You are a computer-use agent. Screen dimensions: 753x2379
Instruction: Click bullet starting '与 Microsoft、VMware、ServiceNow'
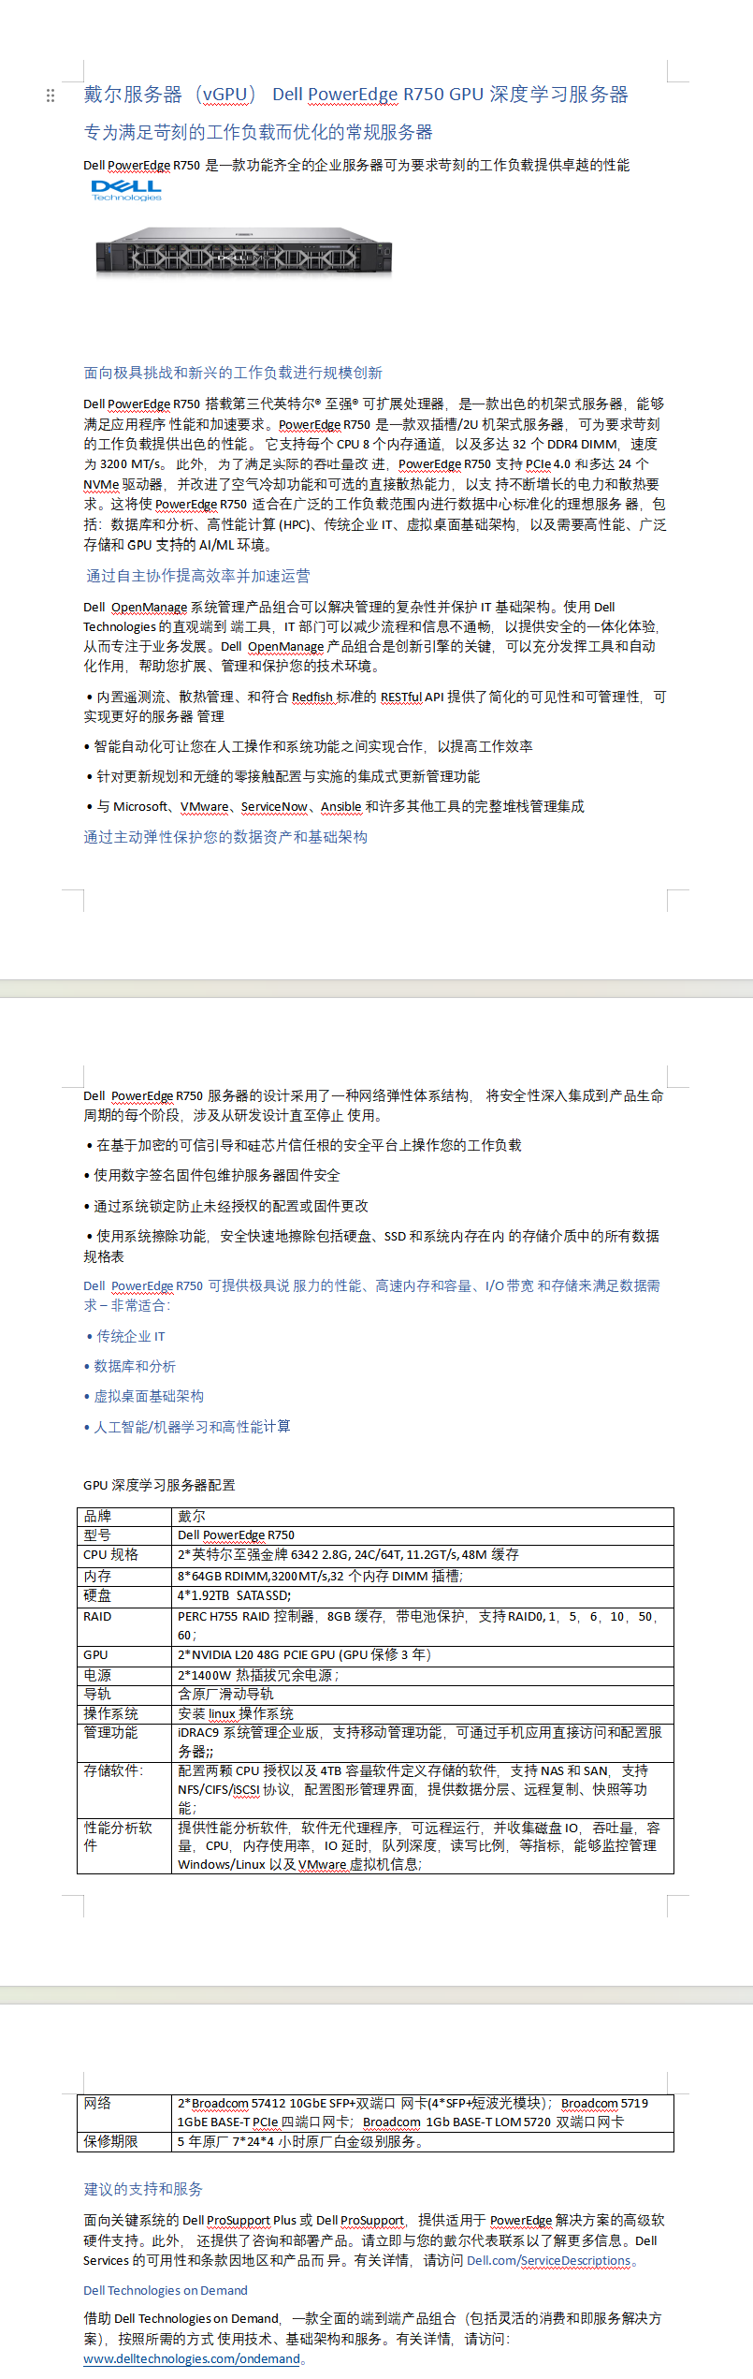(x=335, y=806)
